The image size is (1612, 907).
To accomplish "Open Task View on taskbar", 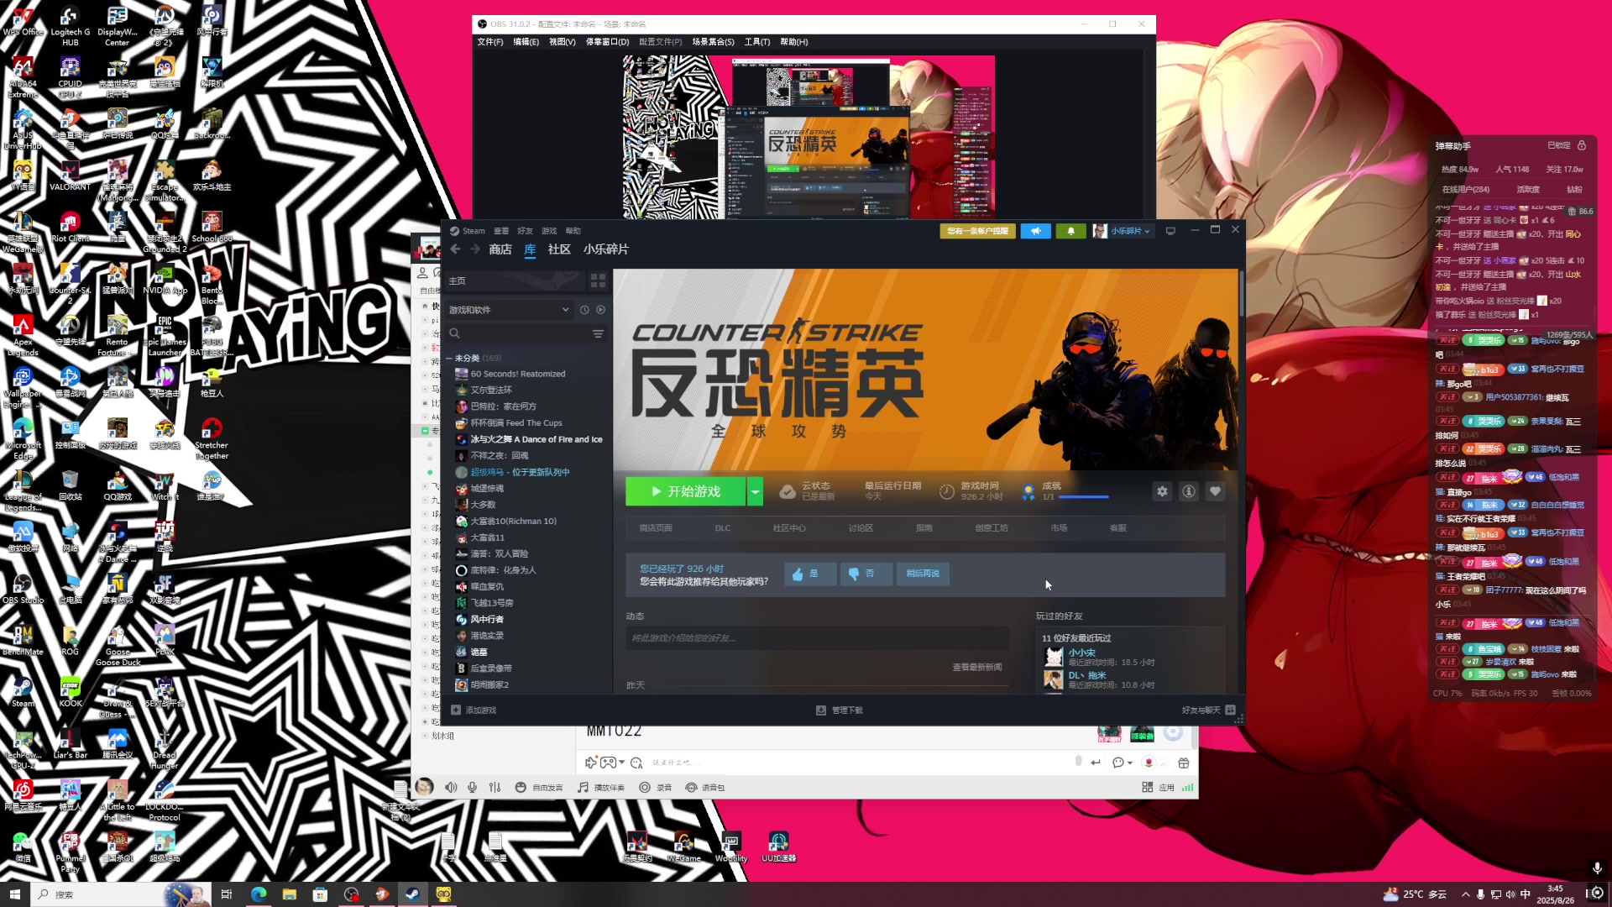I will [226, 894].
